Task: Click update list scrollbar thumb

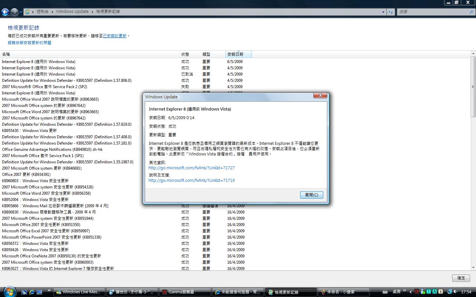Action: tap(473, 87)
